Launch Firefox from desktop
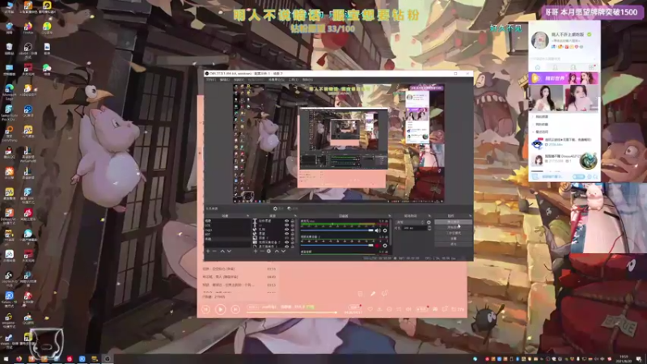This screenshot has width=647, height=364. 28,28
